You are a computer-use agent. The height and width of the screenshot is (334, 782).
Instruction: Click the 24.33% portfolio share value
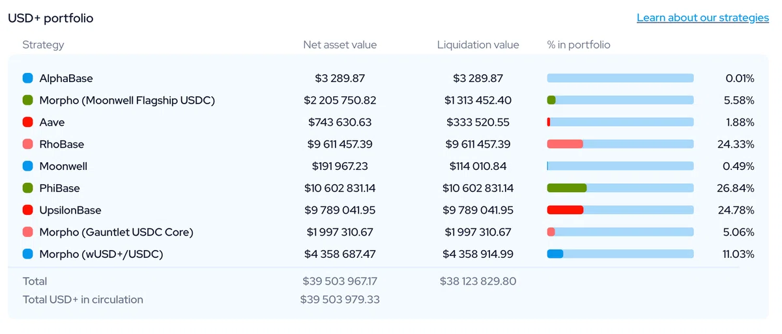(736, 145)
